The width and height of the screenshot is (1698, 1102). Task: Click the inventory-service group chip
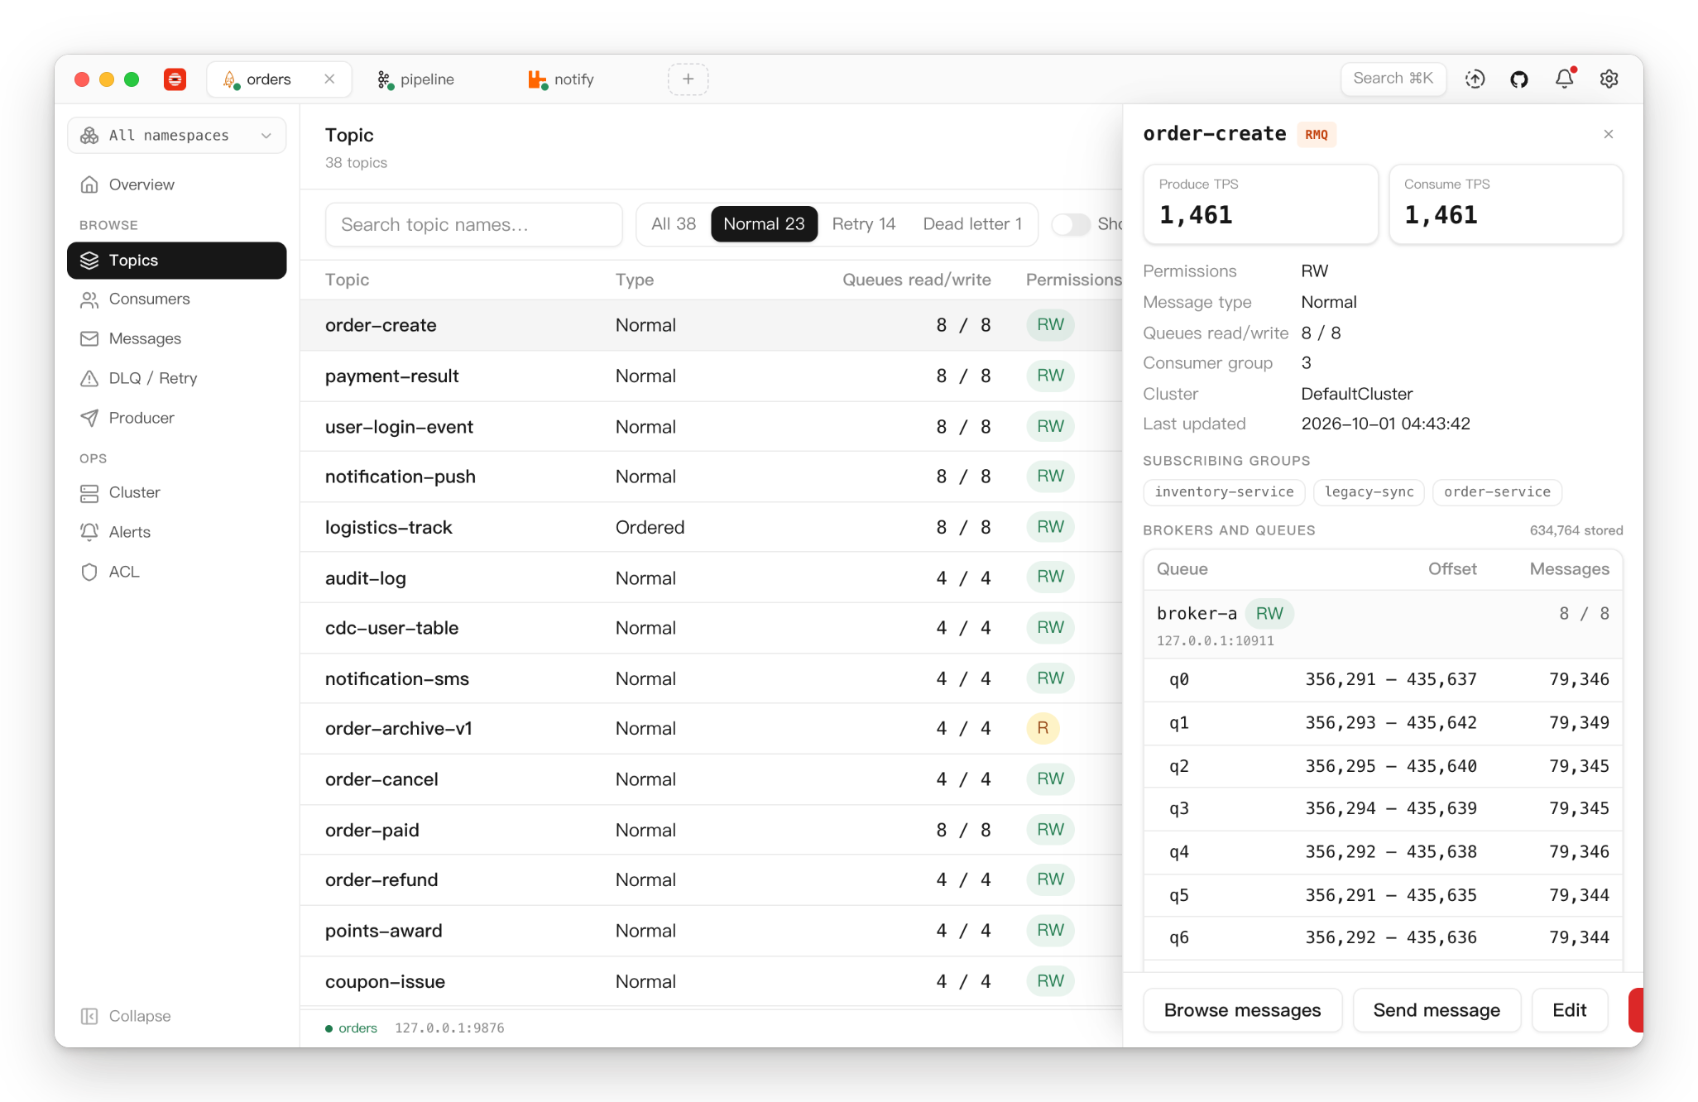(x=1224, y=492)
